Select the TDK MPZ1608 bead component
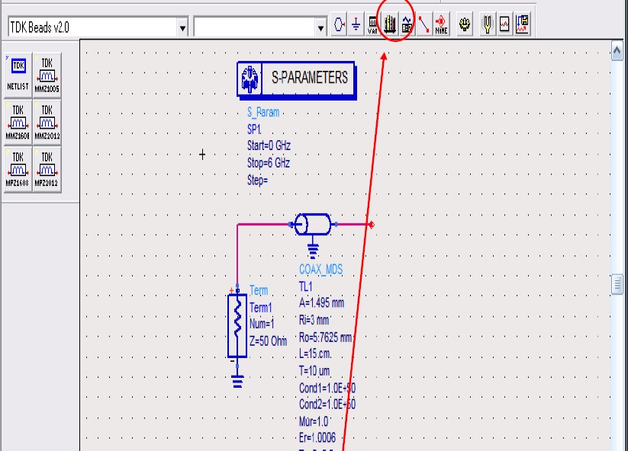628x451 pixels. (x=18, y=170)
